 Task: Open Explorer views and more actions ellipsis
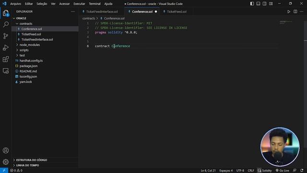(73, 12)
